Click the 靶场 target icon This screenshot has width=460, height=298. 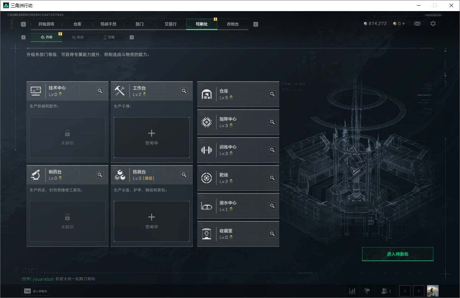(x=206, y=178)
